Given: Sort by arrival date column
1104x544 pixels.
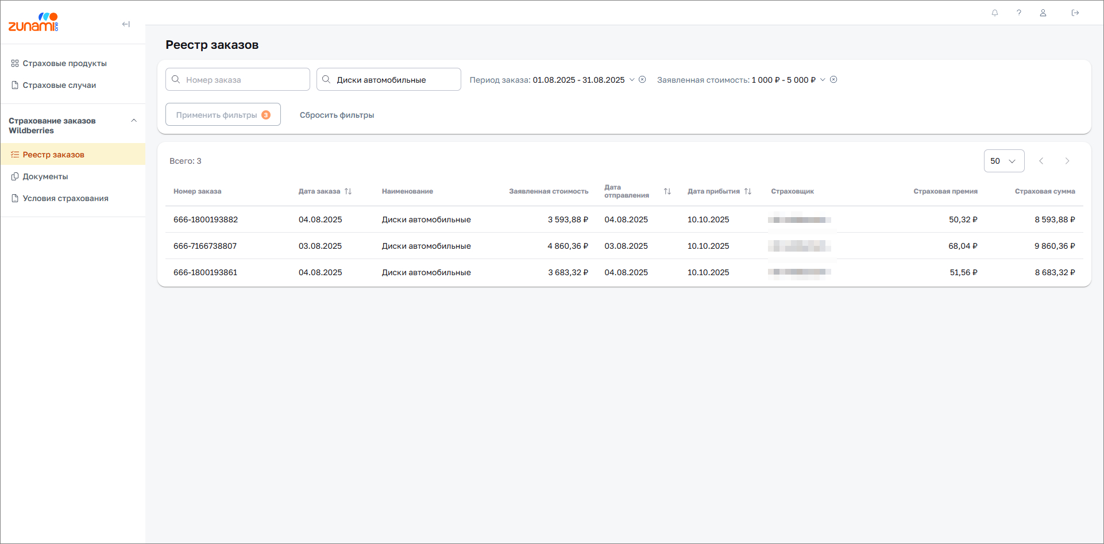Looking at the screenshot, I should 748,191.
